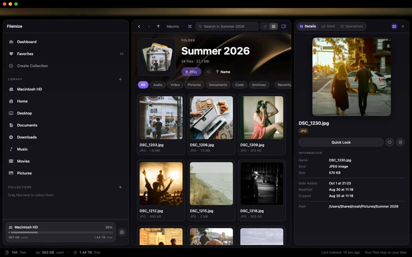Click Quick Look button
The height and width of the screenshot is (257, 412).
[341, 142]
